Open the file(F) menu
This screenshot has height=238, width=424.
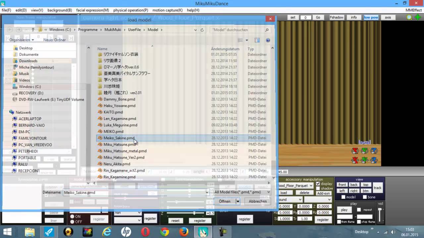click(6, 10)
